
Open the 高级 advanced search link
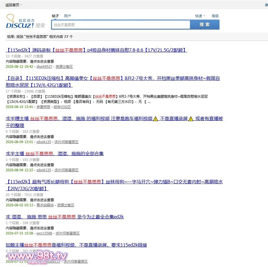(215, 16)
